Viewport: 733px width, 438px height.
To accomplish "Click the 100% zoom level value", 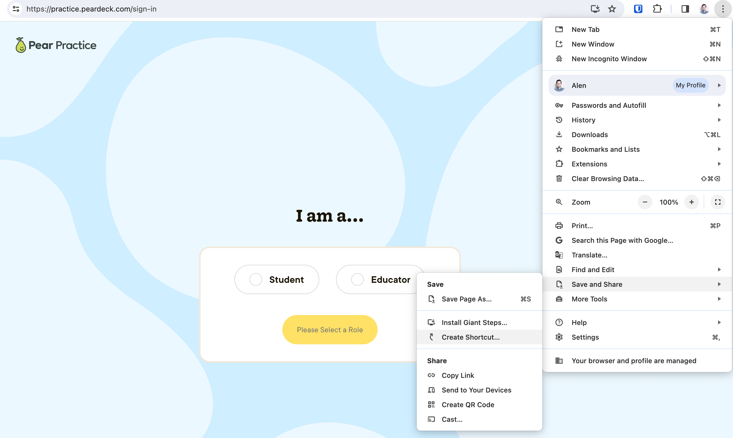I will pos(669,202).
